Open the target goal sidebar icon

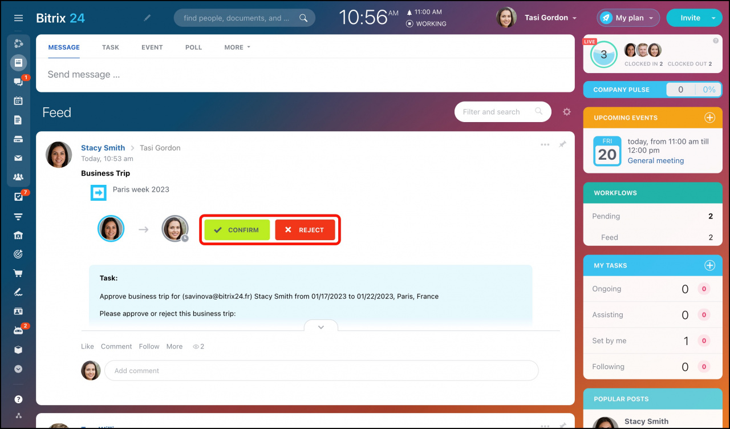pos(18,254)
